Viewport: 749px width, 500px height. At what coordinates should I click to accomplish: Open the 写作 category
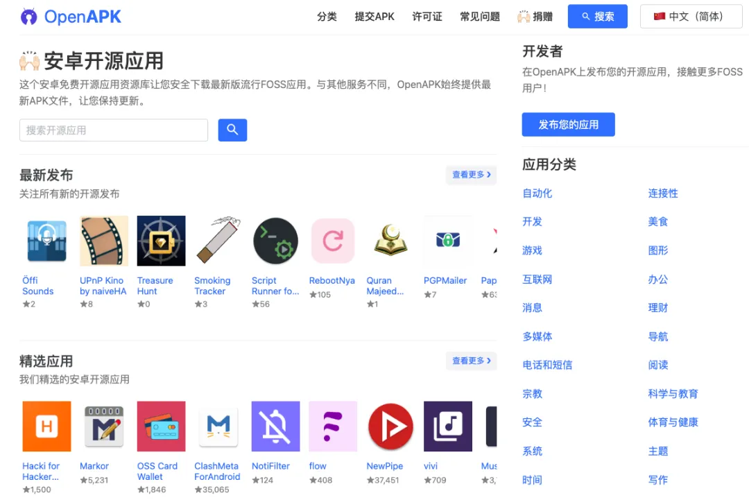tap(657, 480)
